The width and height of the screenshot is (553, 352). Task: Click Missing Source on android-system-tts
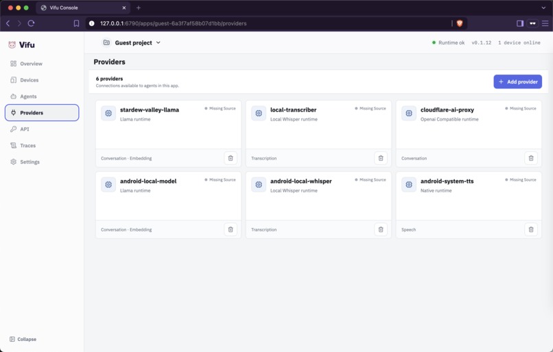point(521,180)
